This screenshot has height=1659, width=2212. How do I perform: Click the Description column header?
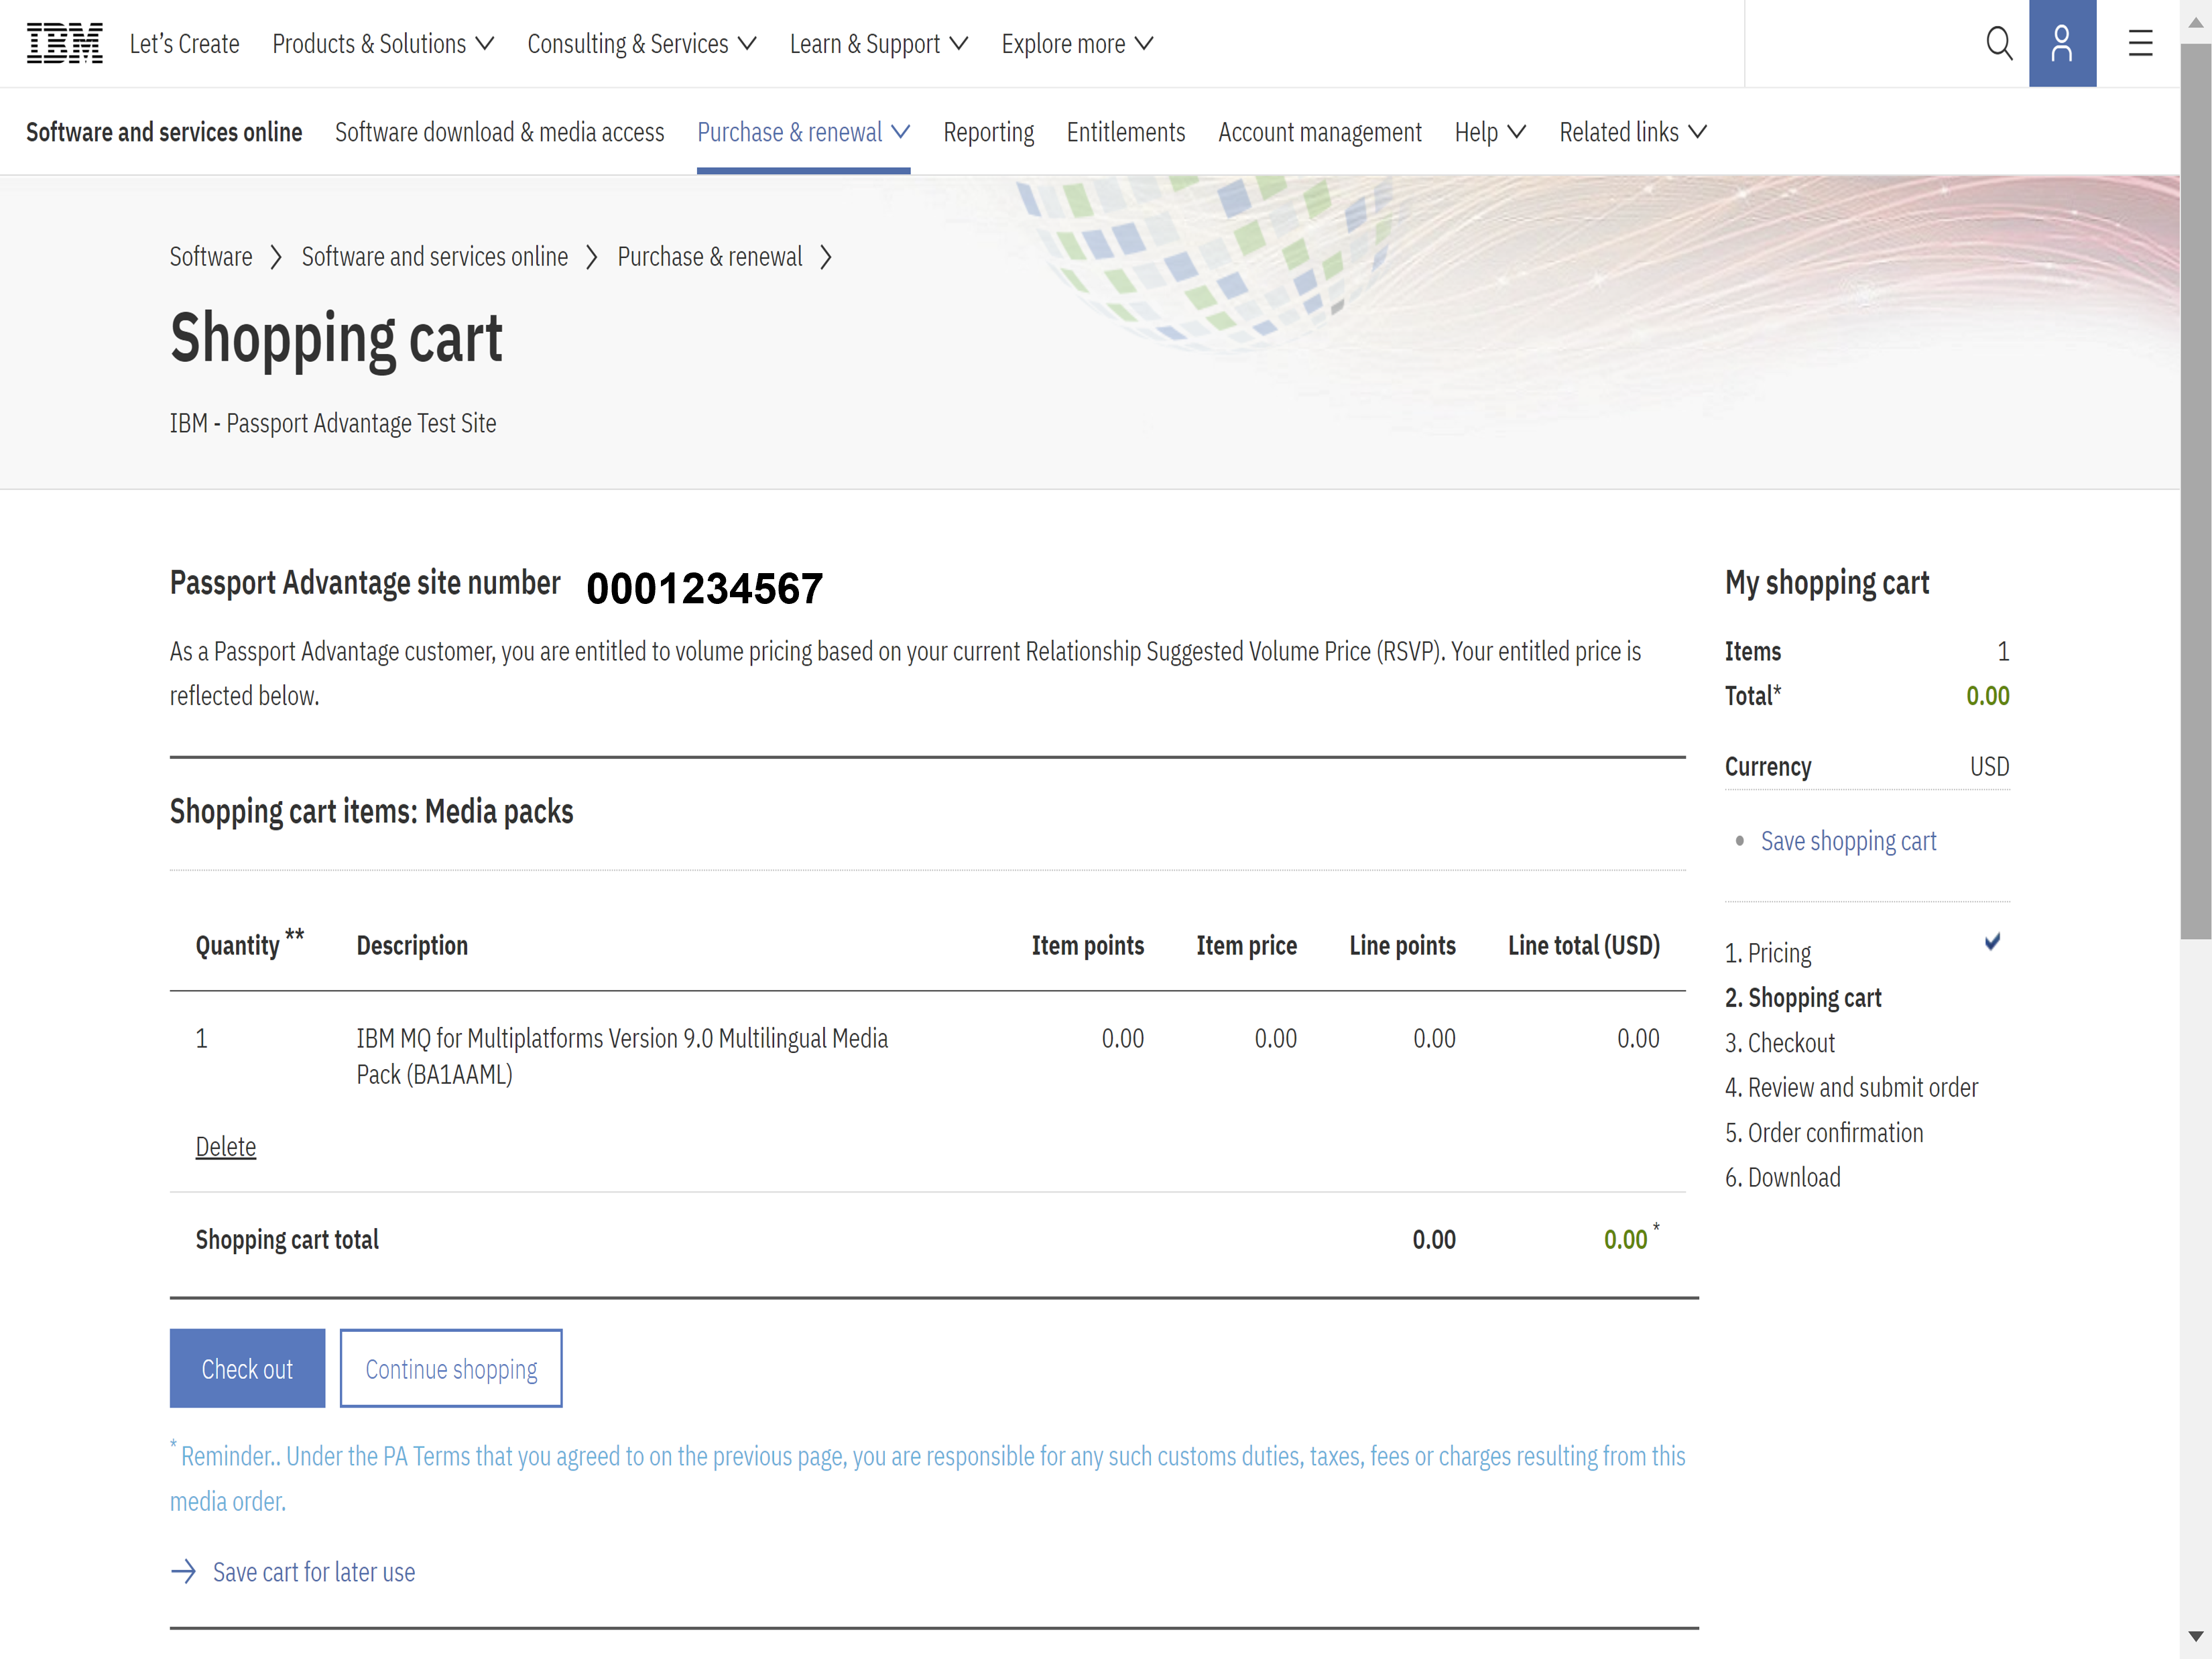[412, 946]
